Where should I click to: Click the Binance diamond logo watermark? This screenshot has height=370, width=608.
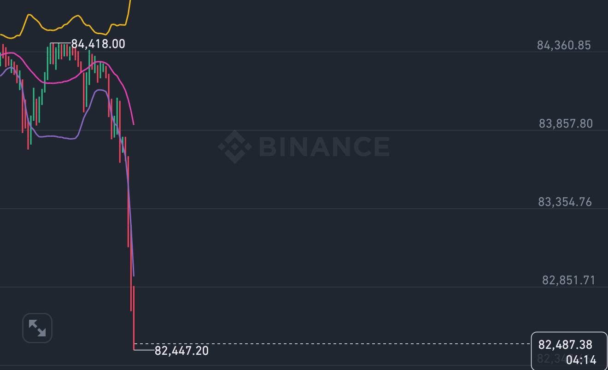click(x=235, y=147)
